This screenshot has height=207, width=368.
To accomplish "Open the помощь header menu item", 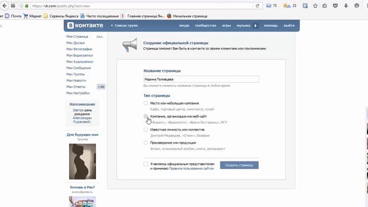I will coord(271,25).
